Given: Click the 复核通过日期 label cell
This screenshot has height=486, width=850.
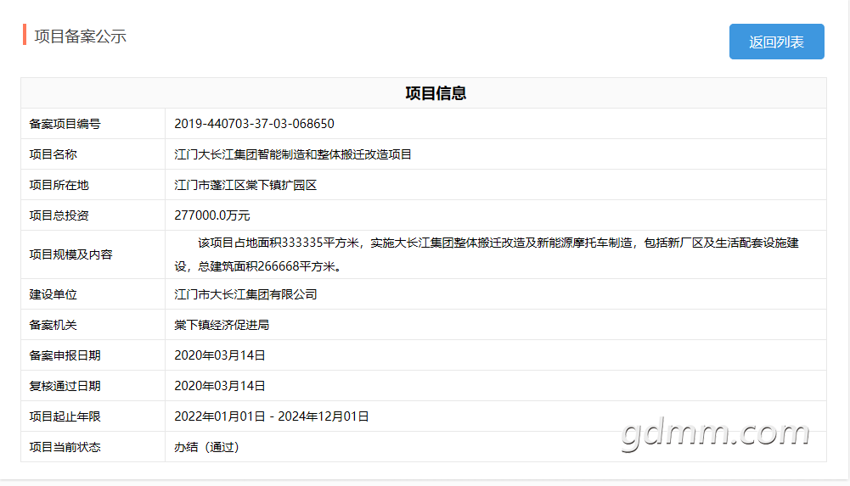Looking at the screenshot, I should [x=93, y=386].
